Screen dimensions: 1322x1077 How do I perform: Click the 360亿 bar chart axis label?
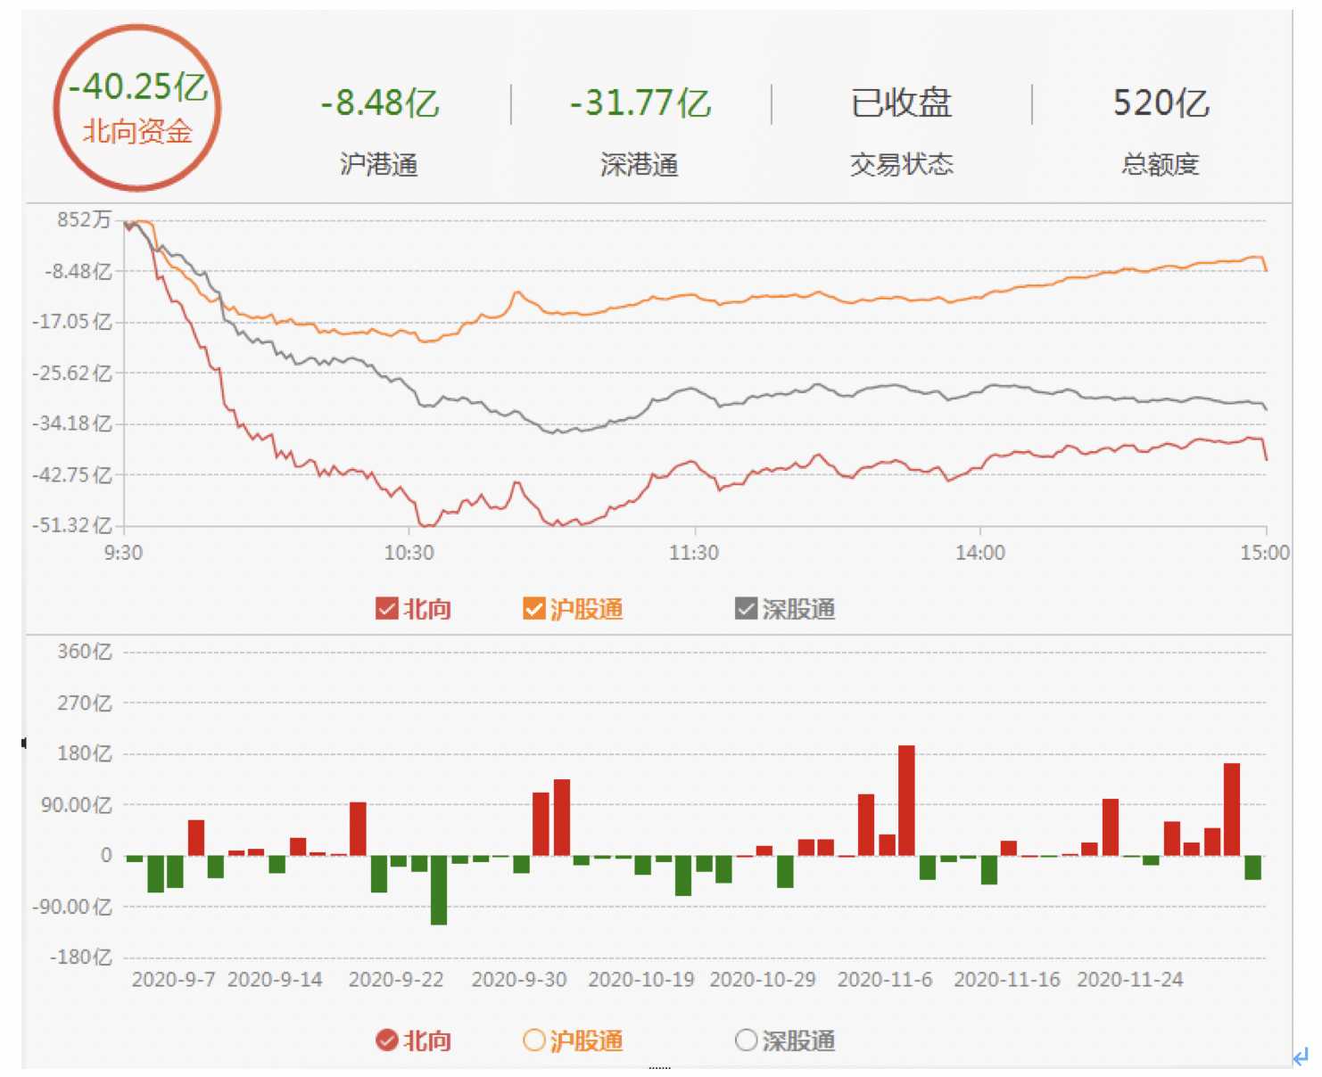coord(86,652)
